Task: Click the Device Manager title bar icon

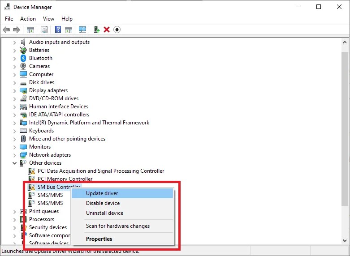Action: pos(7,7)
